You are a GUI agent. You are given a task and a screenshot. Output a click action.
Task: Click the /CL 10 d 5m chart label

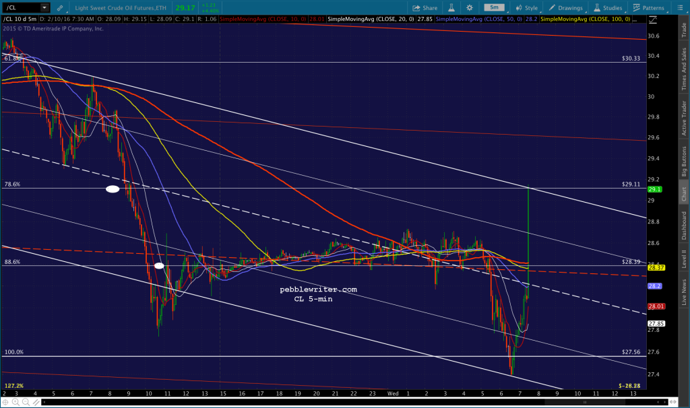tap(20, 20)
